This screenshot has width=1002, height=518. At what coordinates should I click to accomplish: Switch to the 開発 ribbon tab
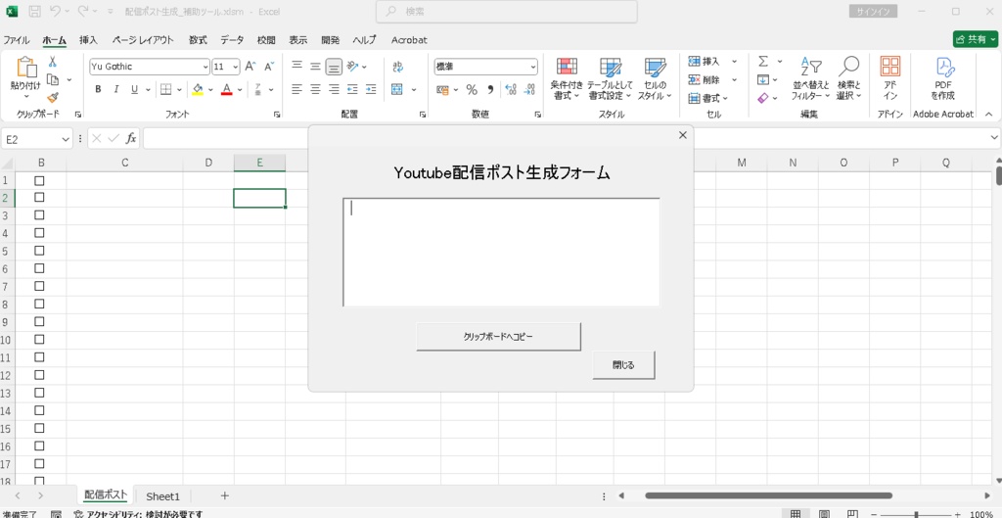[330, 39]
